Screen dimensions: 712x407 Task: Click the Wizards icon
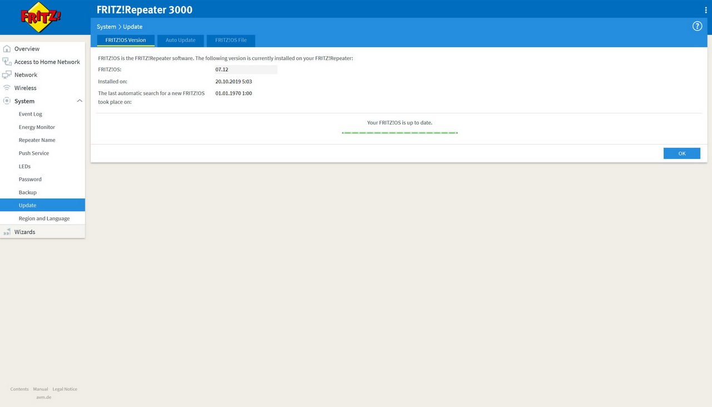[7, 232]
